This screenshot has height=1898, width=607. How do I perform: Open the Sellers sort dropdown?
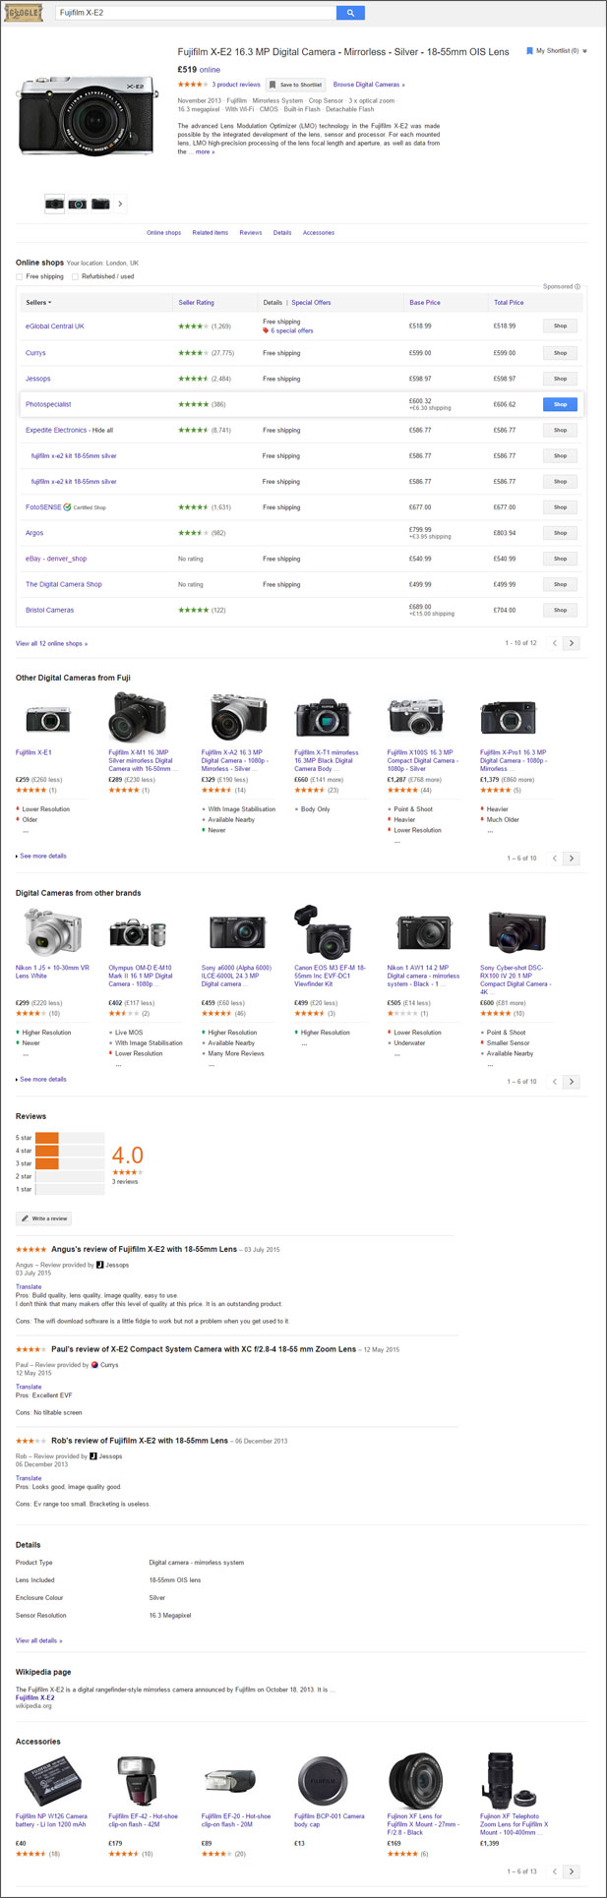(x=38, y=303)
